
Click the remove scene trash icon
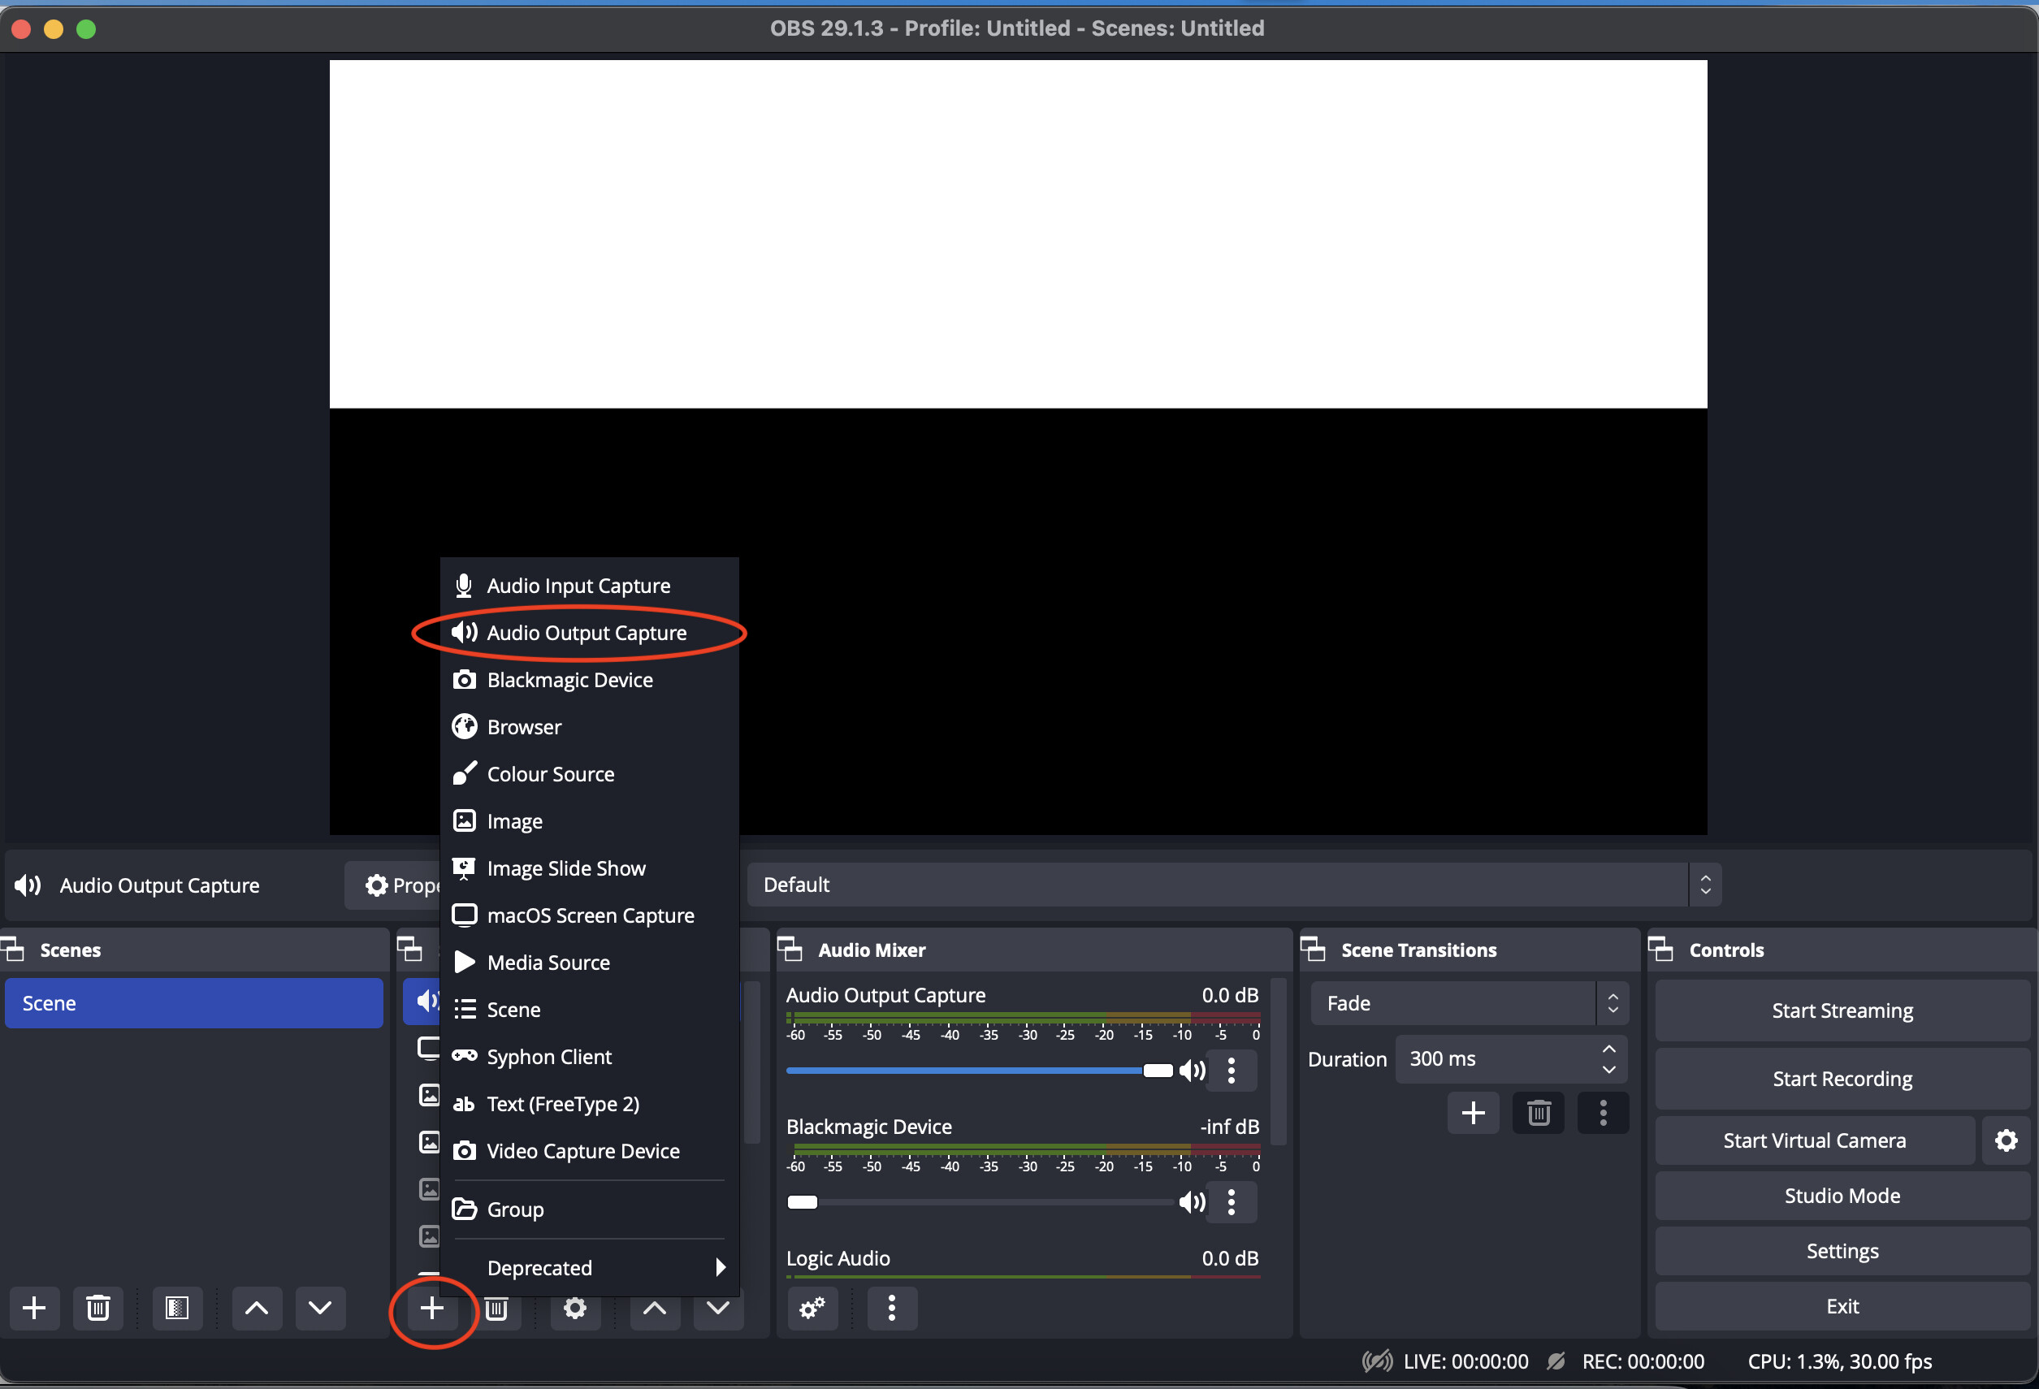click(x=98, y=1309)
